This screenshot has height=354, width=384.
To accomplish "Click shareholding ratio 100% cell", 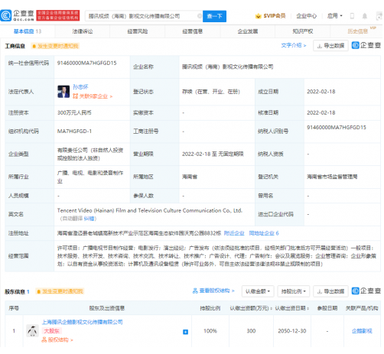I will 210,331.
